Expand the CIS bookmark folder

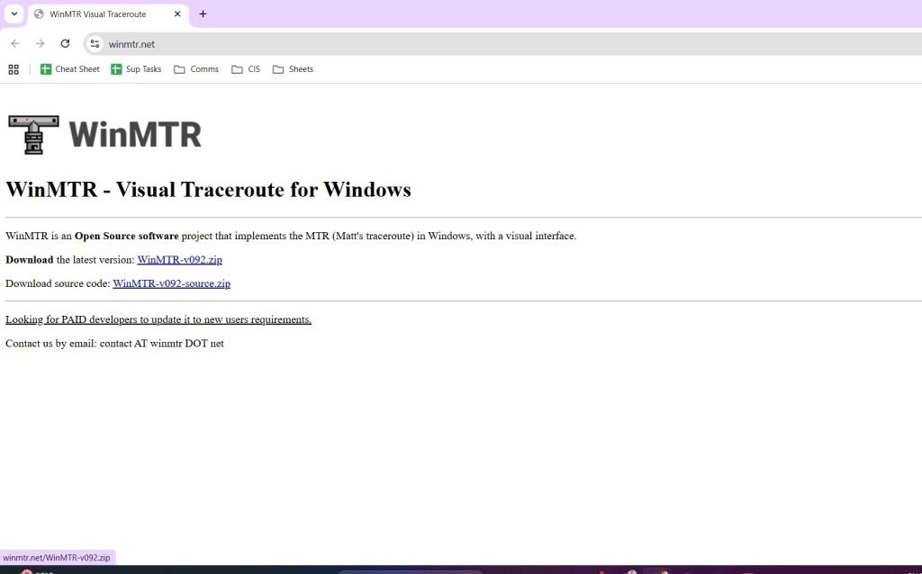pos(246,69)
